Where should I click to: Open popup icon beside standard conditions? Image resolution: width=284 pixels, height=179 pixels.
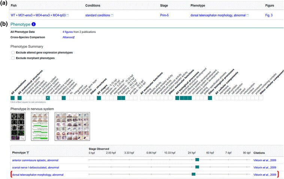[112, 15]
